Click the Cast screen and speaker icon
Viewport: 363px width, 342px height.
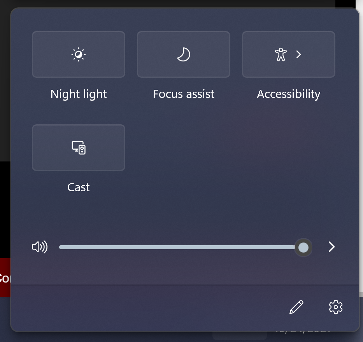point(79,148)
